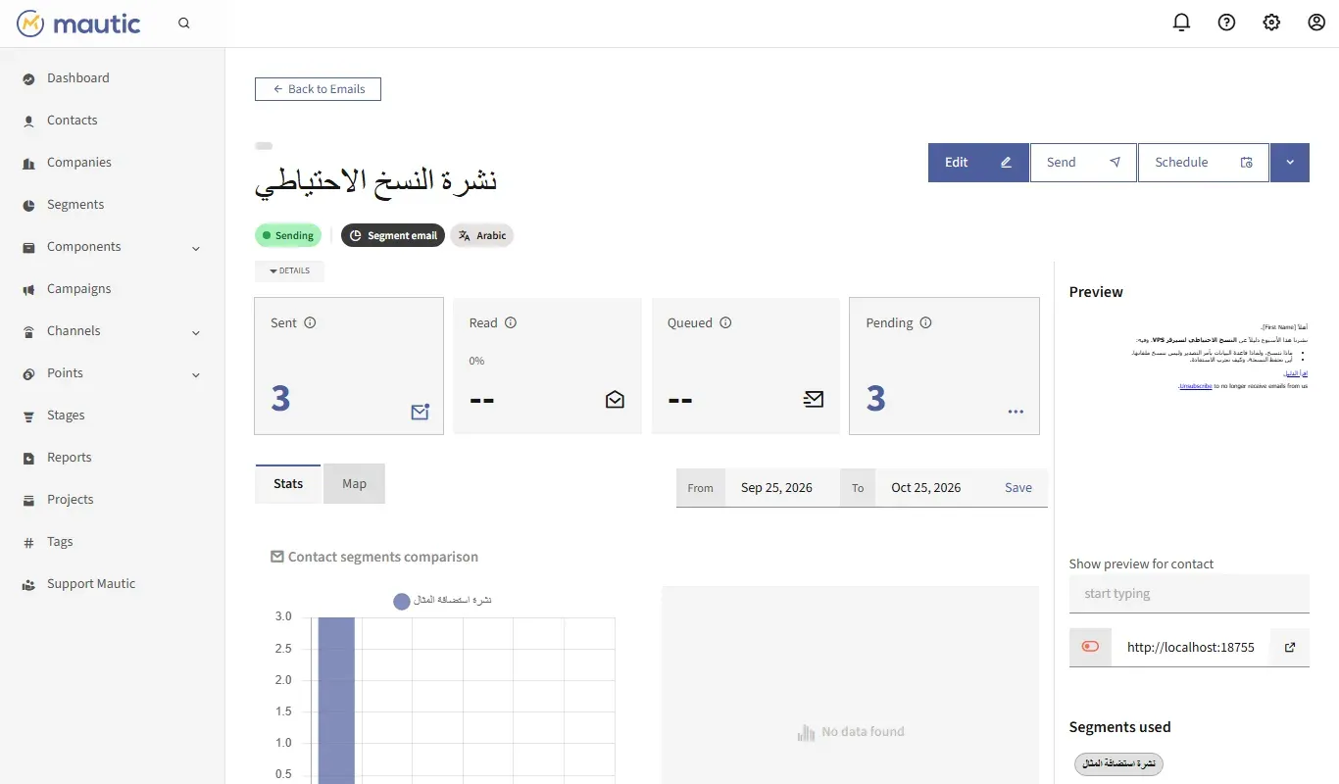The width and height of the screenshot is (1339, 784).
Task: Click the envelope icon in Sent card
Action: click(x=420, y=412)
